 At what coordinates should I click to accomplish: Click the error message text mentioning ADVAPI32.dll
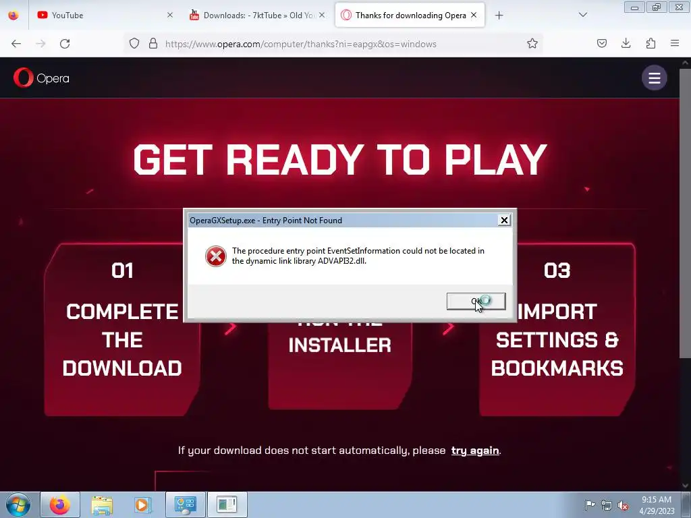click(358, 256)
